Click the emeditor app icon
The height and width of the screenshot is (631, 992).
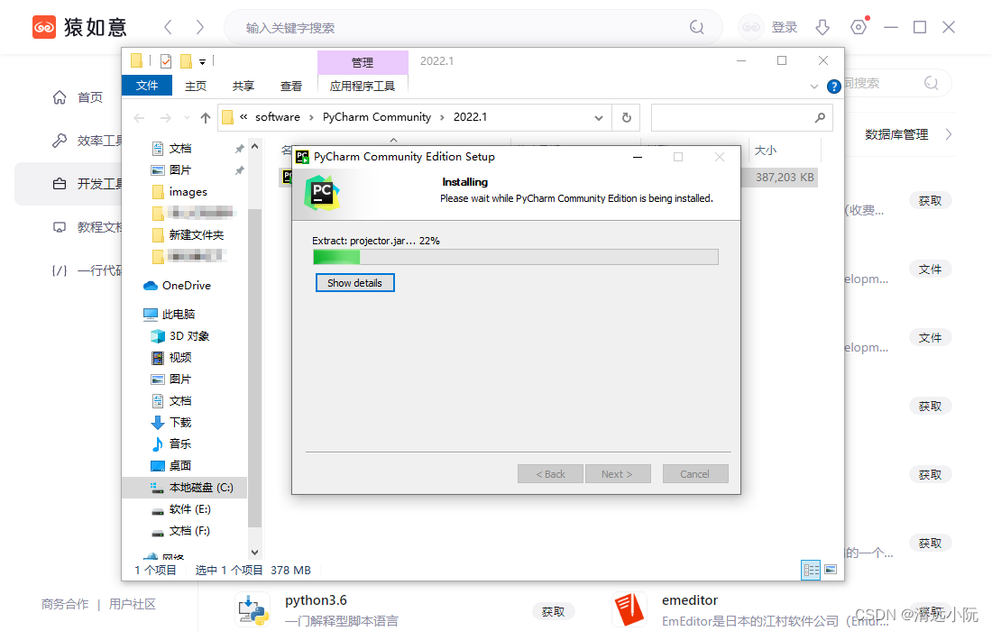(629, 610)
